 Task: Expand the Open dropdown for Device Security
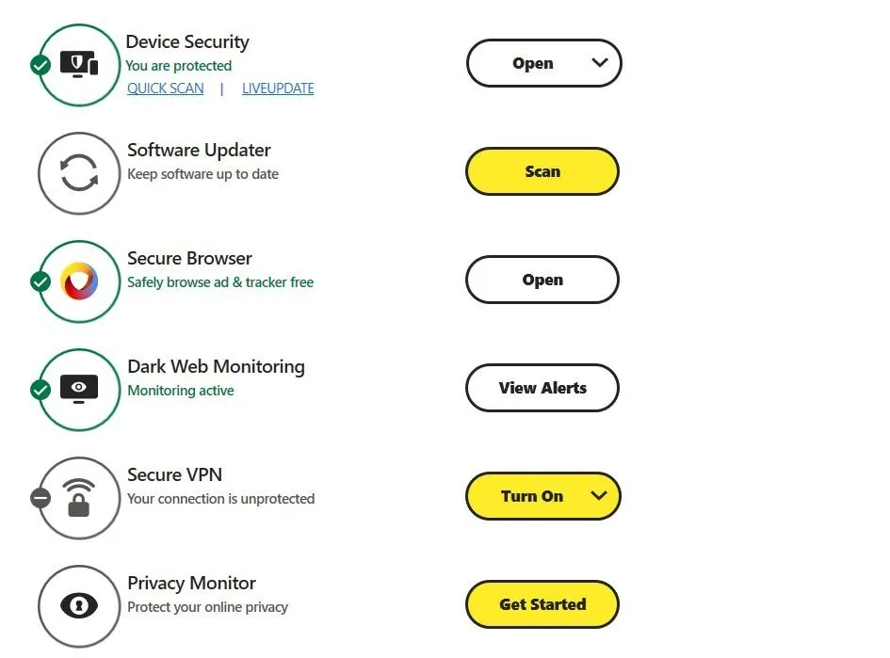point(600,63)
